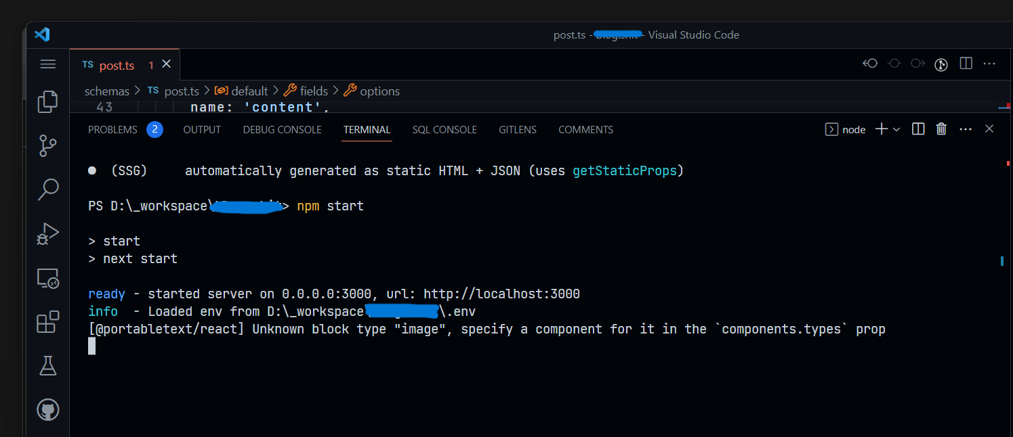Kill the terminal using the trash icon
The height and width of the screenshot is (437, 1013).
coord(941,129)
